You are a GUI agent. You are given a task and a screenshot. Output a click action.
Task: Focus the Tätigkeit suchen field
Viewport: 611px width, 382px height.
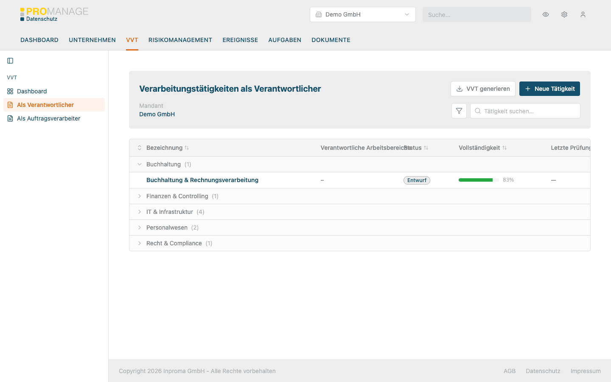tap(525, 111)
